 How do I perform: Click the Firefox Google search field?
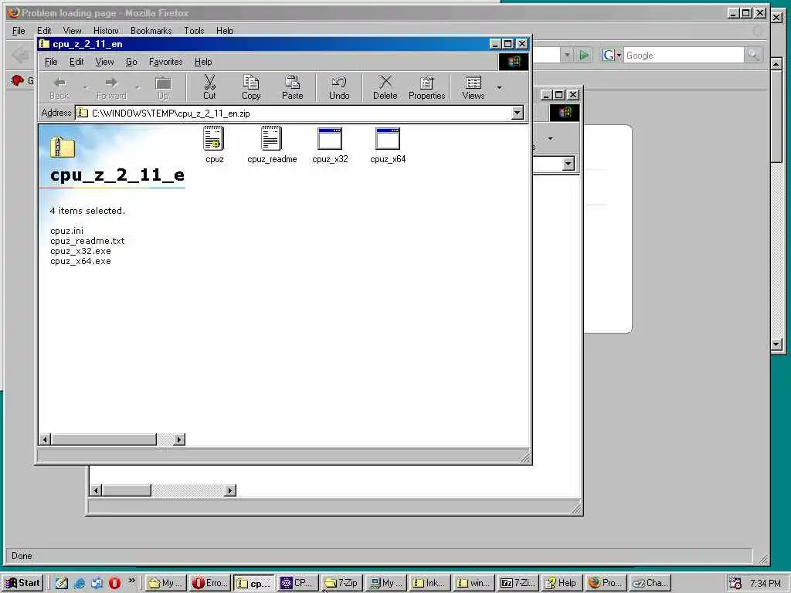[683, 55]
